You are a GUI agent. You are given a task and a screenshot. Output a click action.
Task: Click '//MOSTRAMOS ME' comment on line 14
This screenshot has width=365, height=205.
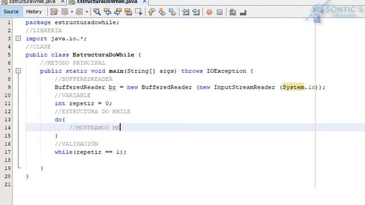[94, 128]
